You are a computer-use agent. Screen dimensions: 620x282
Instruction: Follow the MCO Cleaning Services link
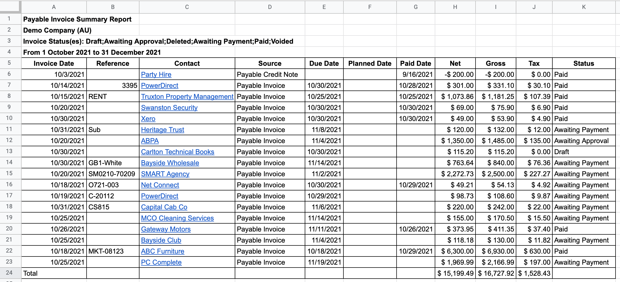click(x=177, y=218)
